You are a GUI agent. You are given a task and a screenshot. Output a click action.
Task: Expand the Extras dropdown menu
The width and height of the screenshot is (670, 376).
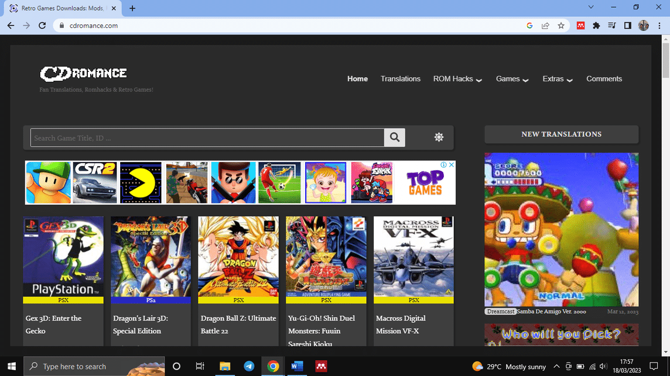tap(558, 79)
